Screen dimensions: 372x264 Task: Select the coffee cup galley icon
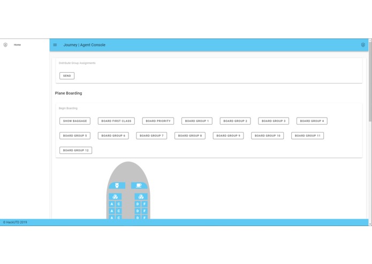click(x=139, y=185)
